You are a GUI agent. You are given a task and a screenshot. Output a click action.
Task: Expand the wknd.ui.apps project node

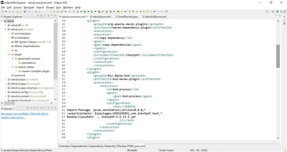pos(5,84)
